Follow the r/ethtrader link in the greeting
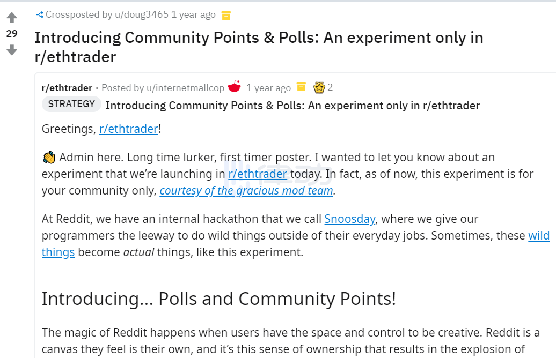 coord(129,129)
